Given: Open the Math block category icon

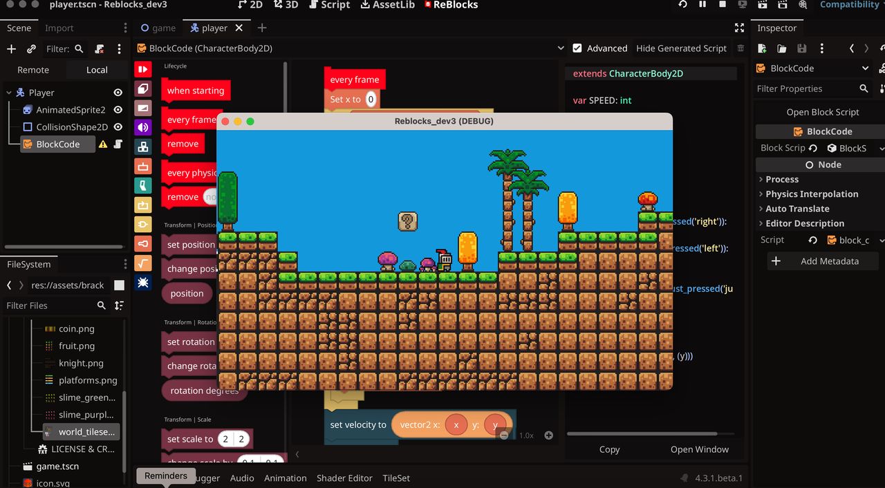Looking at the screenshot, I should point(142,263).
